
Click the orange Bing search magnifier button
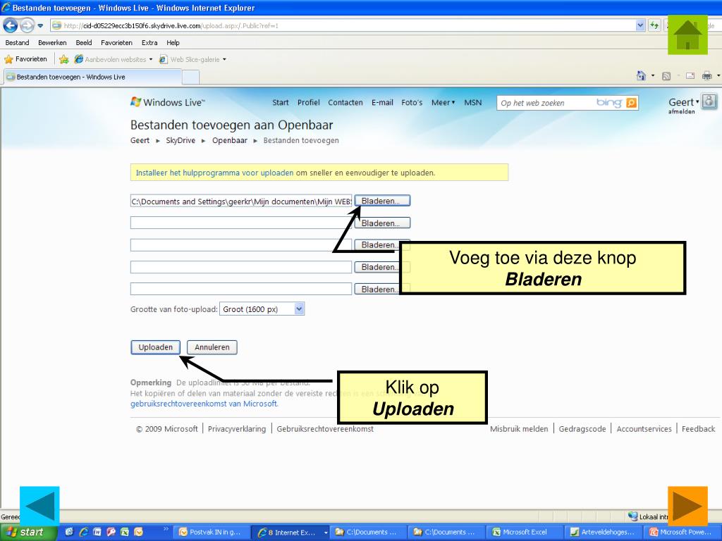632,103
